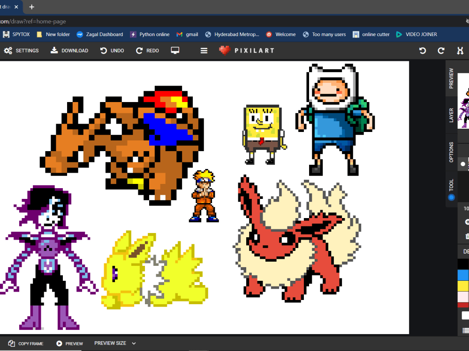
Task: Open the Settings gear in Pixilart toolbar
Action: coord(21,51)
